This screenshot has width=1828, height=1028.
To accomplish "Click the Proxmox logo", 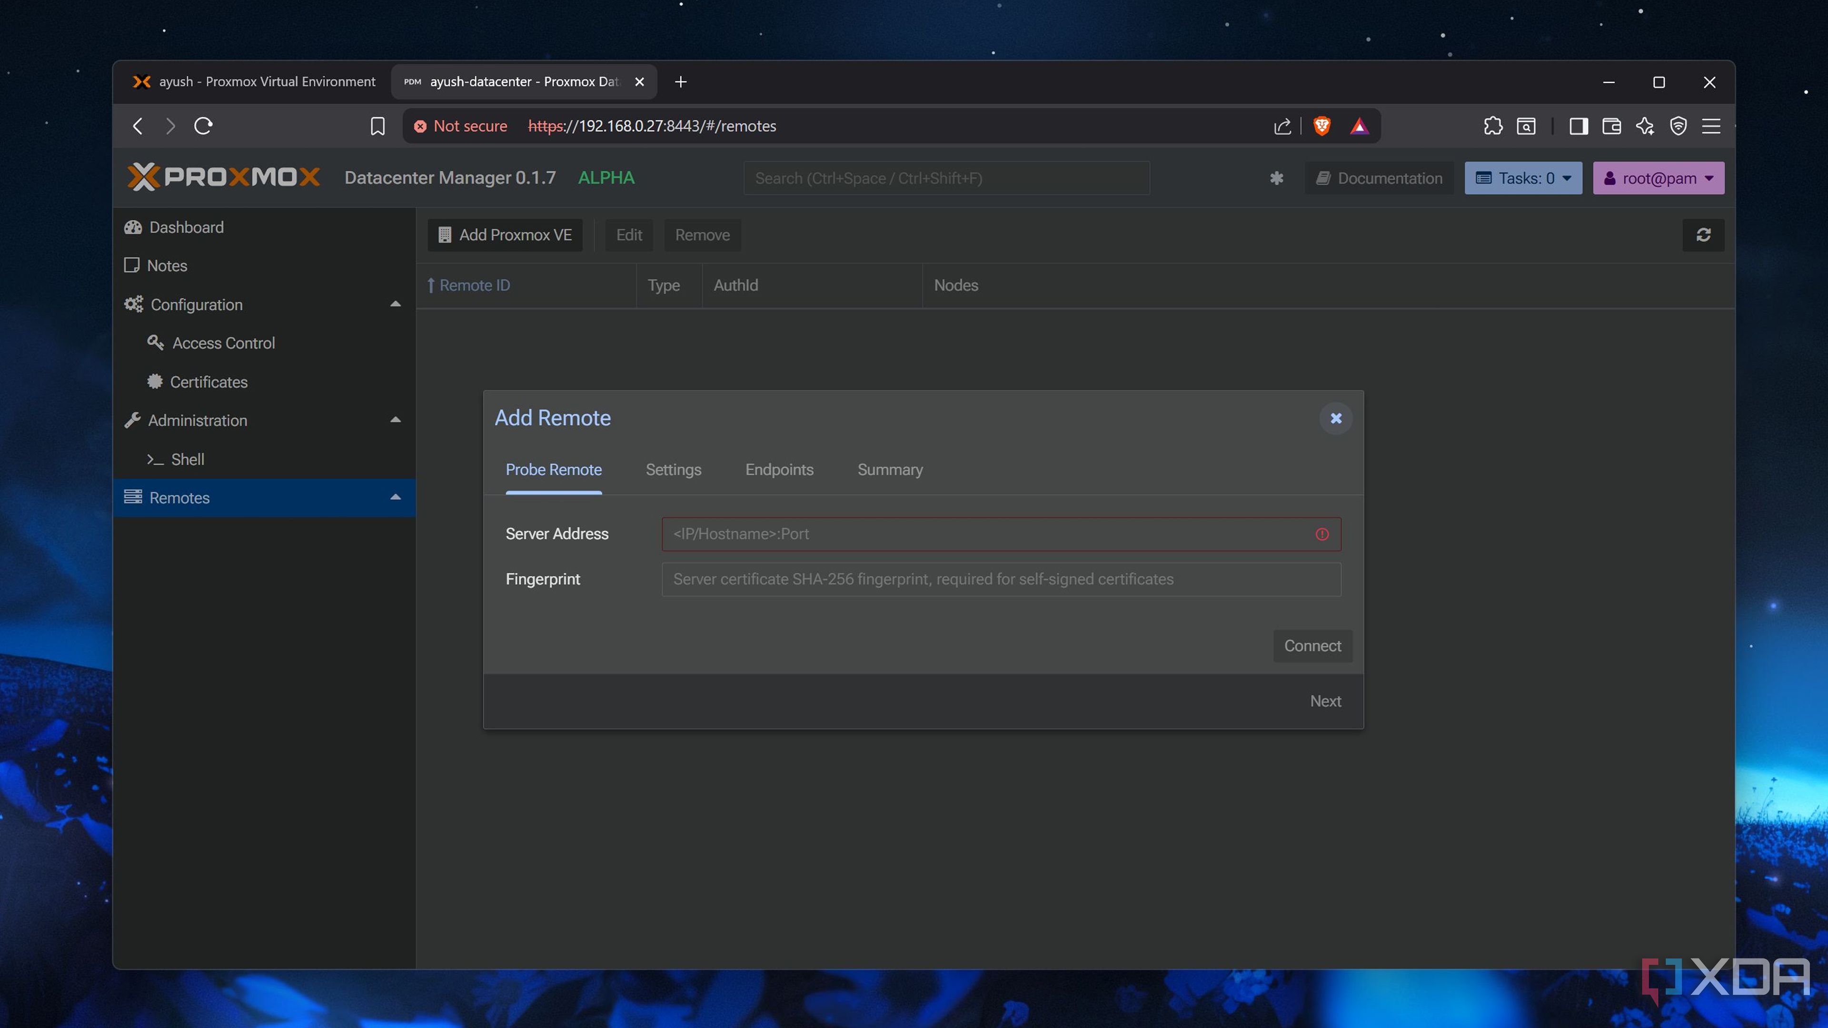I will [224, 178].
